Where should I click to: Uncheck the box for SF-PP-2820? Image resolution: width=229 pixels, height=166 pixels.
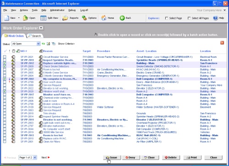pos(5,91)
